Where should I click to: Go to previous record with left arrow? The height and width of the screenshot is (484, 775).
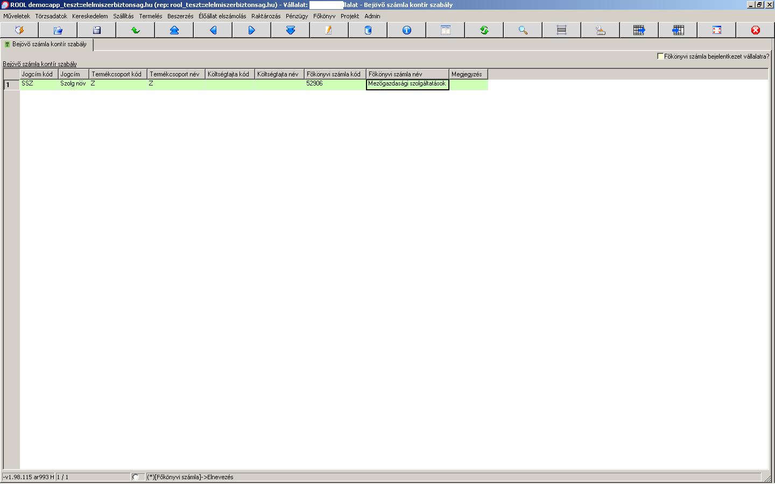[x=213, y=30]
